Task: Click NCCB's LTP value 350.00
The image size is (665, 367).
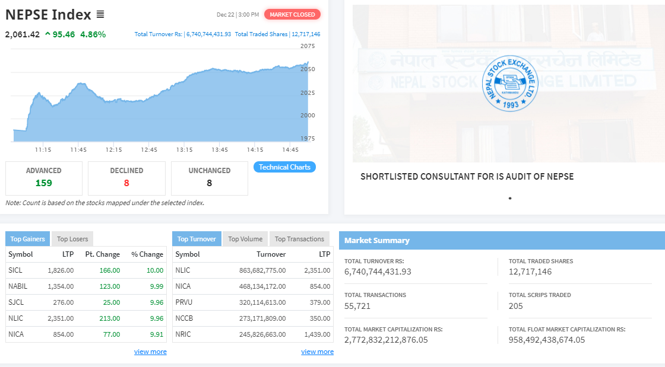Action: click(320, 318)
